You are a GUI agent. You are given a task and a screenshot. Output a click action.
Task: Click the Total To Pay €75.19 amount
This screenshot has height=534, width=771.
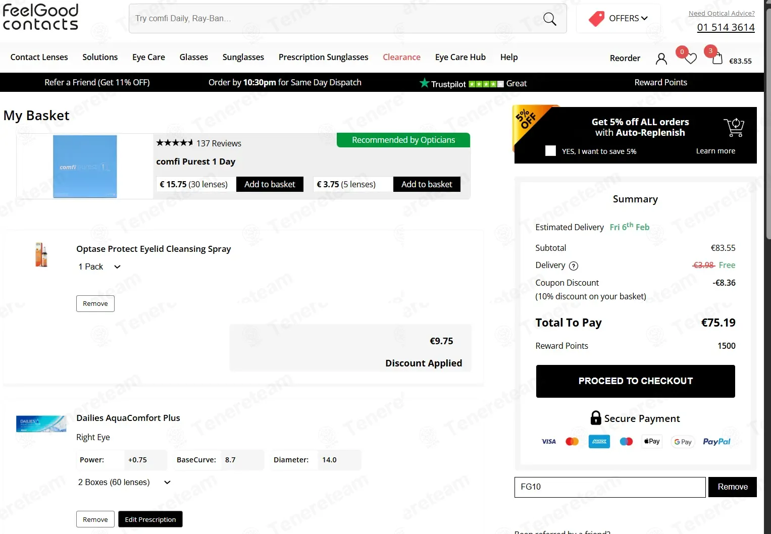click(718, 323)
